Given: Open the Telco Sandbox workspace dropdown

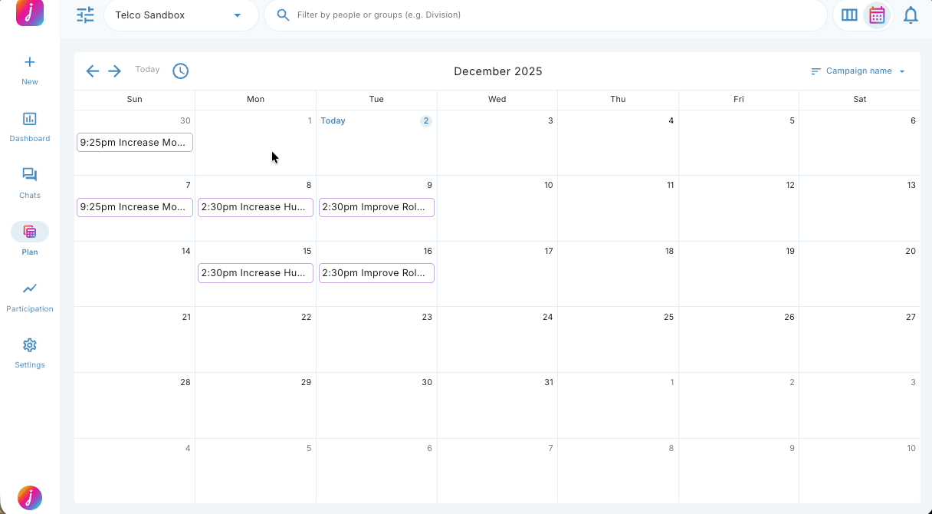Looking at the screenshot, I should (181, 15).
